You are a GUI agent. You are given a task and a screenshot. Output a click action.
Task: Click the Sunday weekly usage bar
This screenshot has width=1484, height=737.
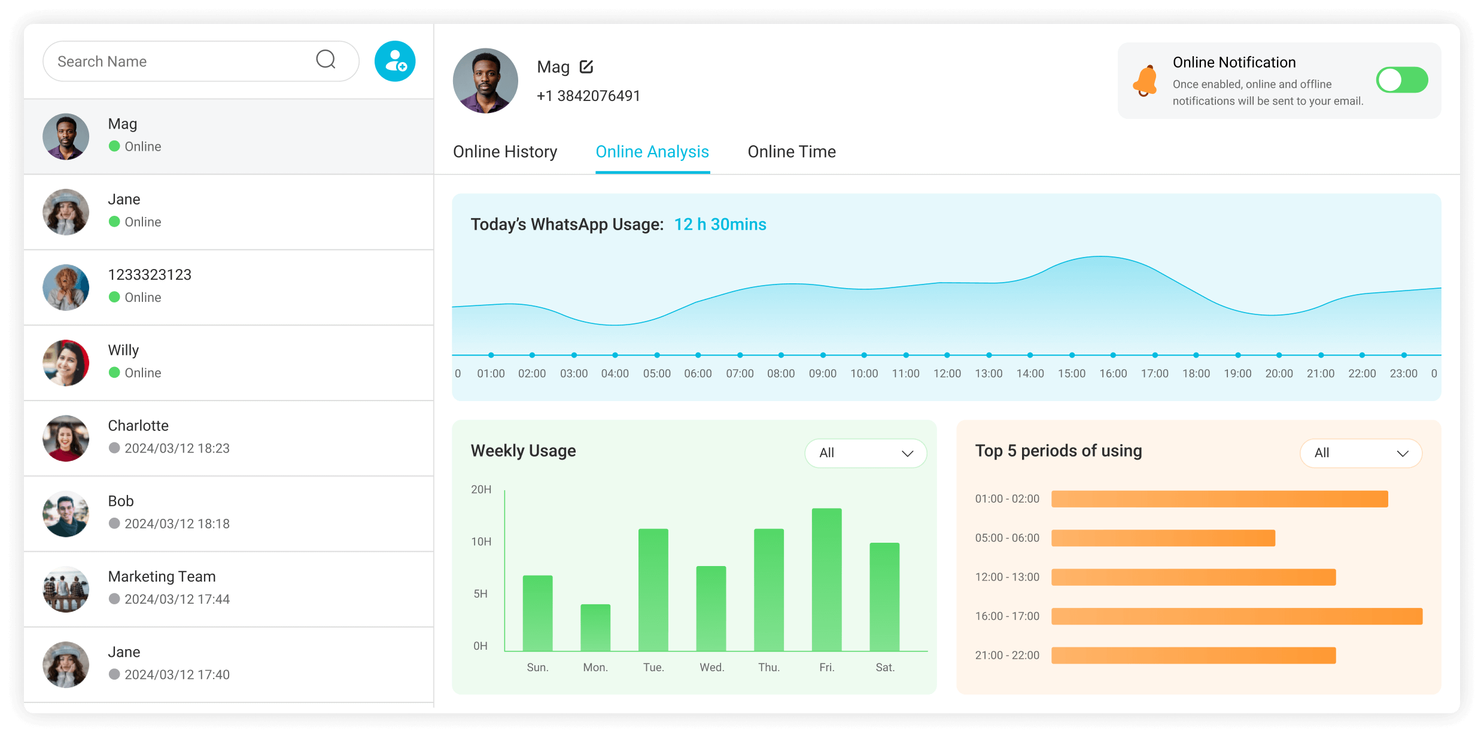click(x=537, y=613)
